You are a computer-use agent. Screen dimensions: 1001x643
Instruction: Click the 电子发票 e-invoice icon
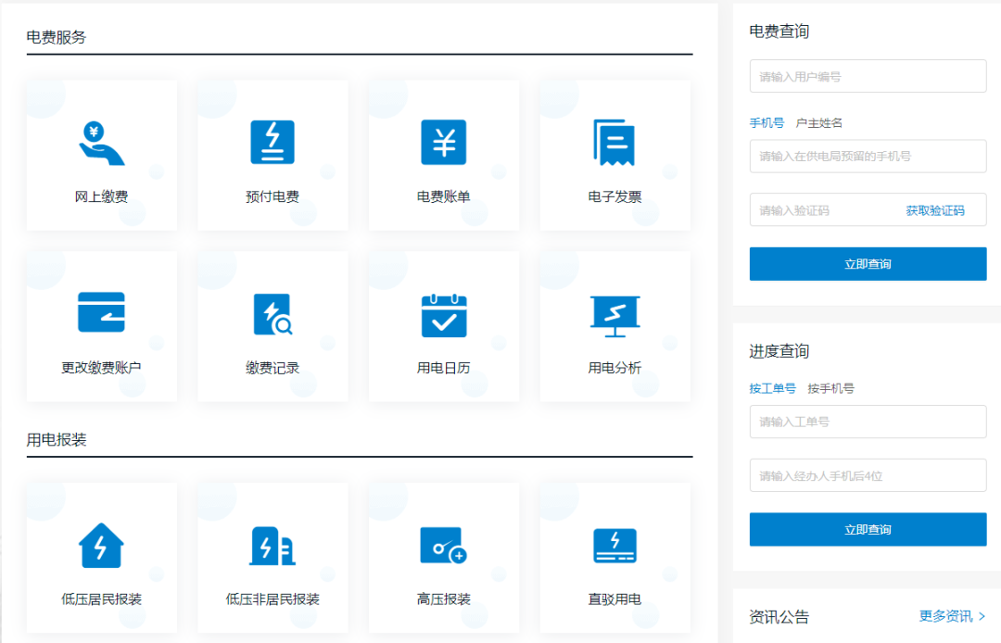coord(615,144)
